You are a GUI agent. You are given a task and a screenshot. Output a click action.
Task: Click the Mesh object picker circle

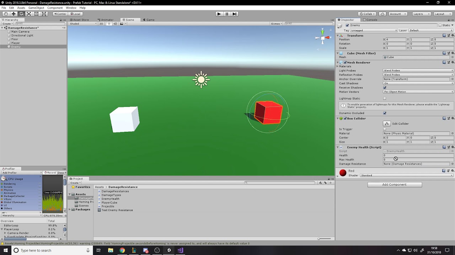(x=453, y=57)
